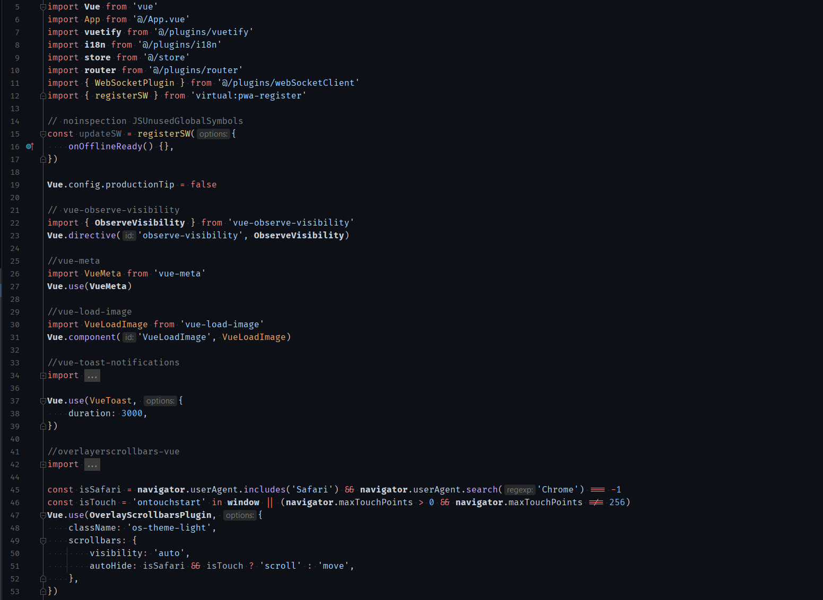823x600 pixels.
Task: Click the ObserveVisibility import name
Action: (x=139, y=222)
